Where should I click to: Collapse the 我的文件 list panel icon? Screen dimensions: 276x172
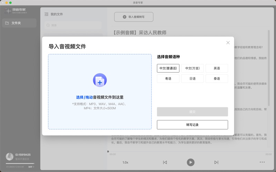[47, 14]
